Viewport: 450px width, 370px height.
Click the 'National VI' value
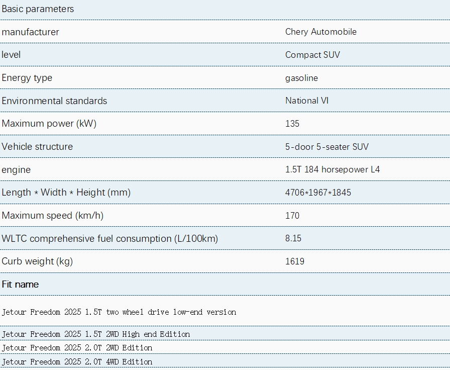307,101
